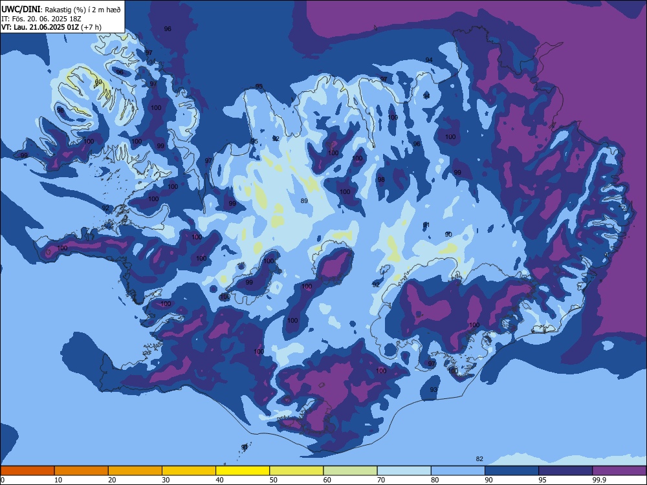Pick the 50–60 pale yellow legend swatch
This screenshot has width=647, height=485.
297,471
